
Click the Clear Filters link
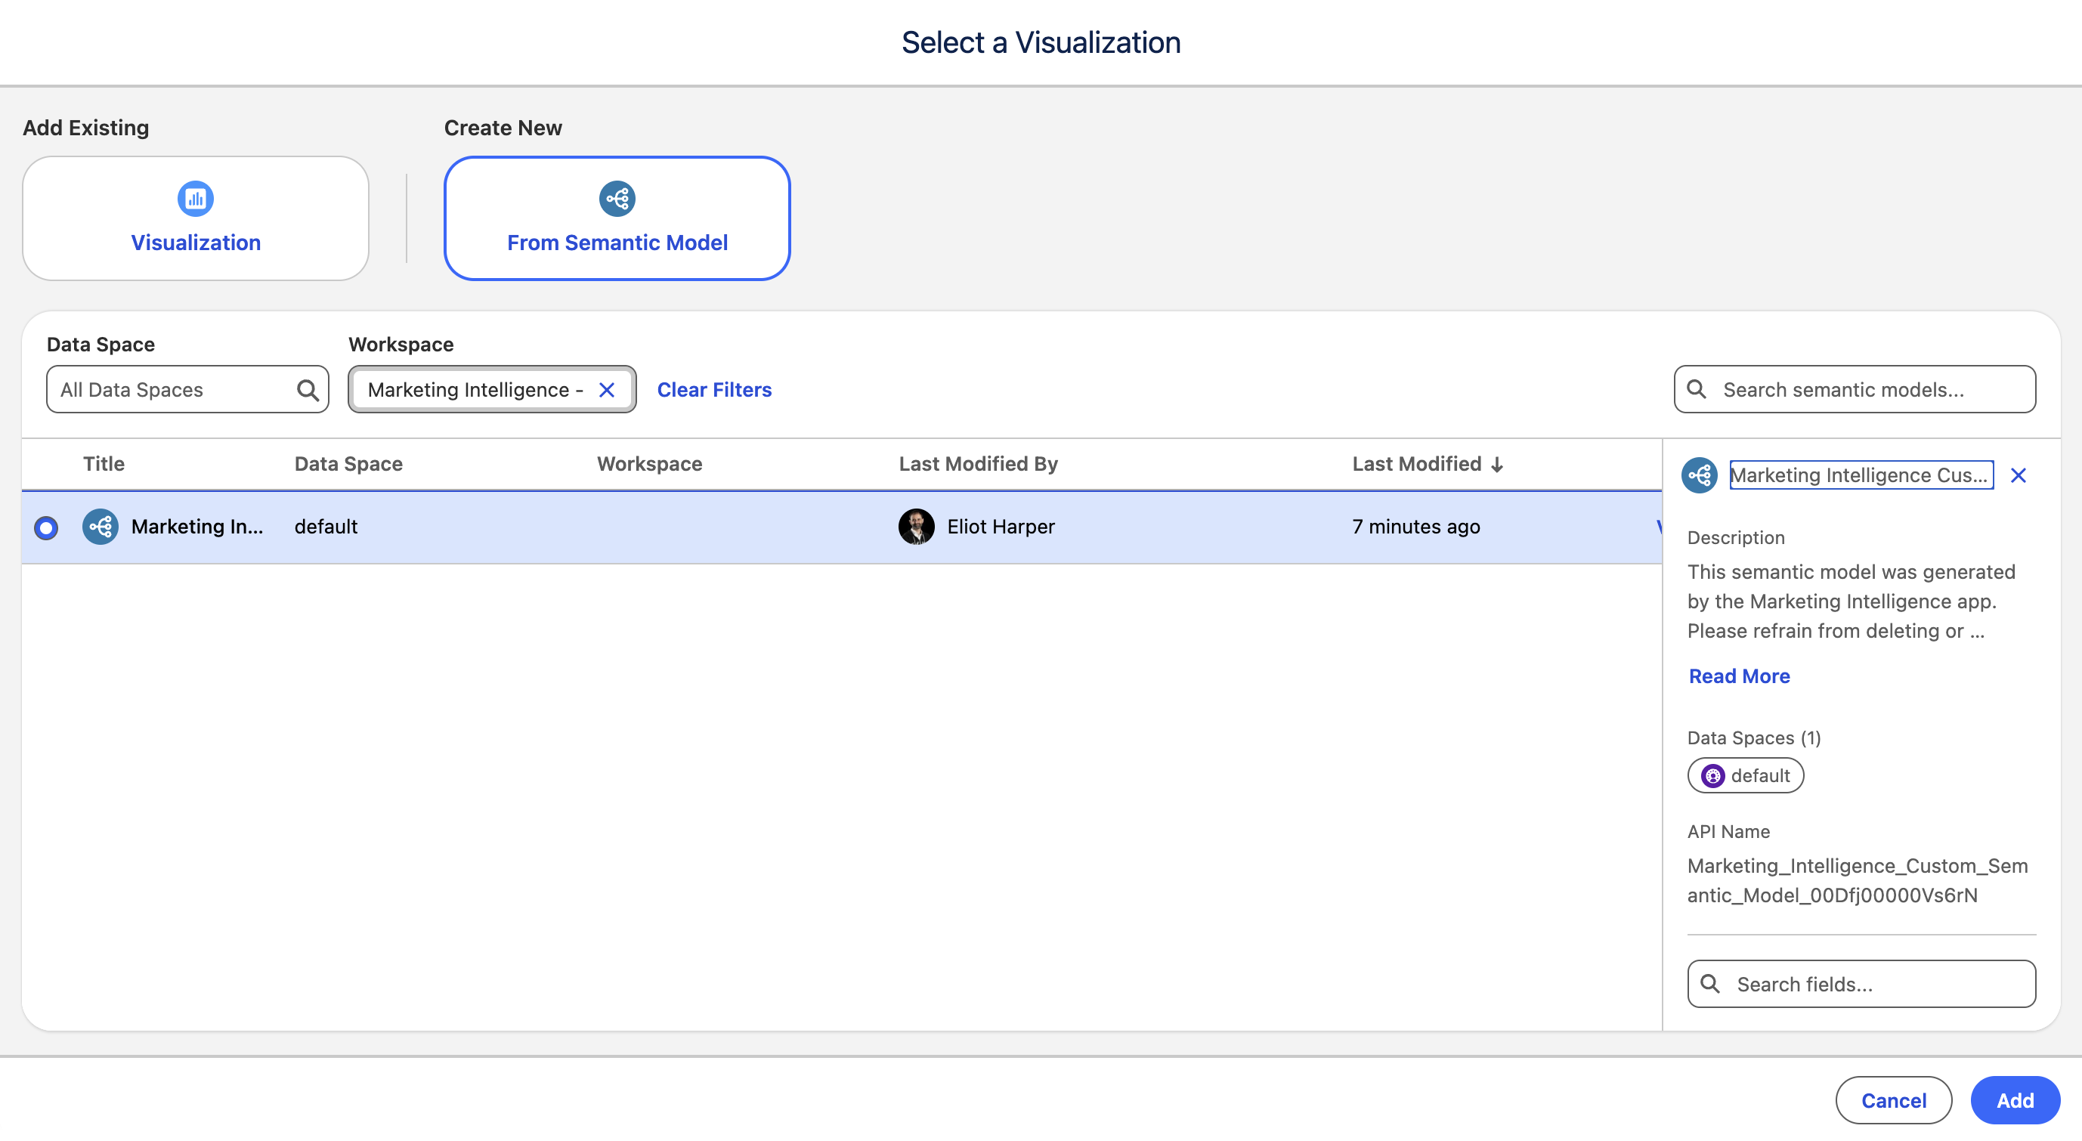tap(713, 389)
